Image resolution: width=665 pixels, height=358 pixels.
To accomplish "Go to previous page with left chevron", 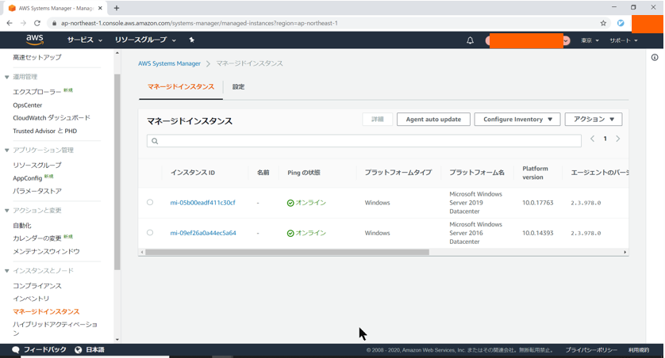I will 593,139.
